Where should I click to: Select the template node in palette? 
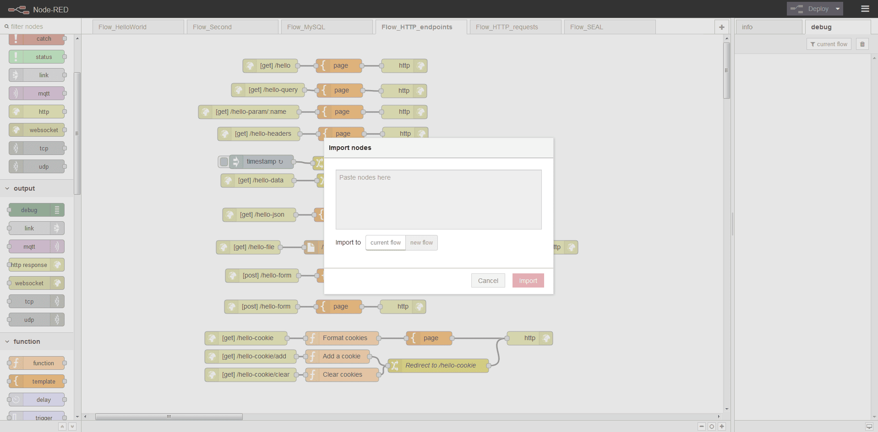click(37, 381)
